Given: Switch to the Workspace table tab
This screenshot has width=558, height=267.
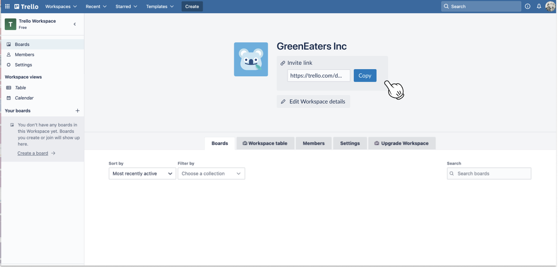Looking at the screenshot, I should pyautogui.click(x=265, y=143).
